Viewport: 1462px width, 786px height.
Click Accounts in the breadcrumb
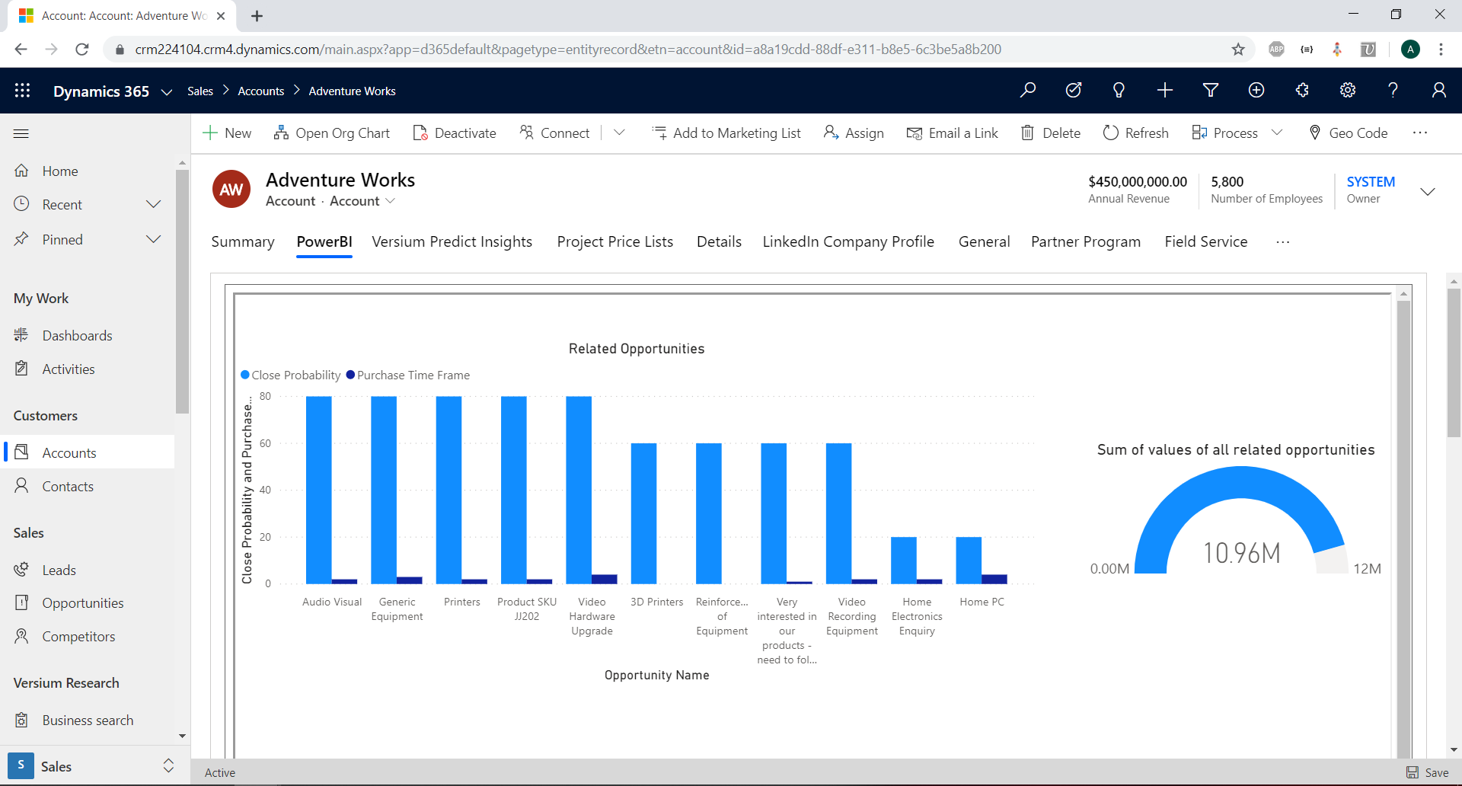click(261, 91)
